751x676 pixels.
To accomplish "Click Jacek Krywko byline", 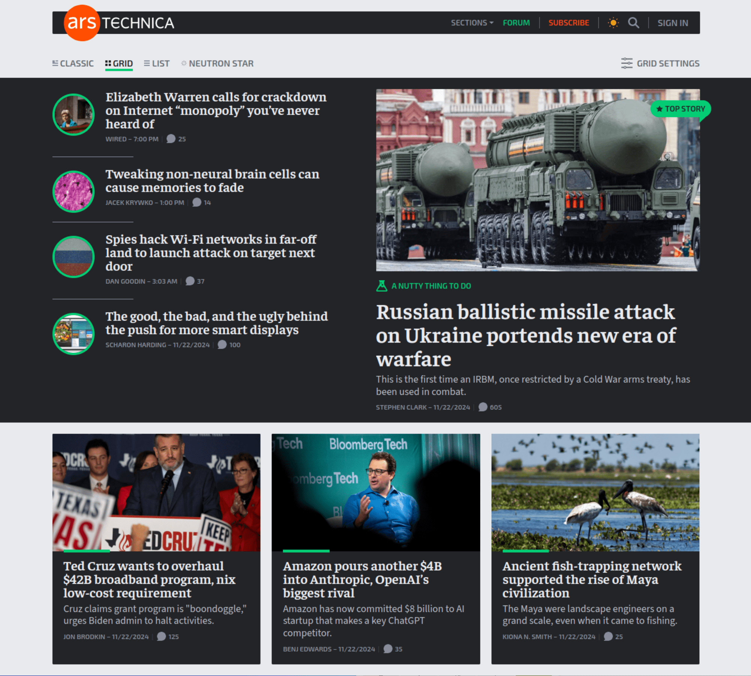I will (129, 203).
